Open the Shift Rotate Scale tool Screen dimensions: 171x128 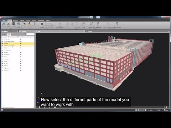[x=98, y=25]
